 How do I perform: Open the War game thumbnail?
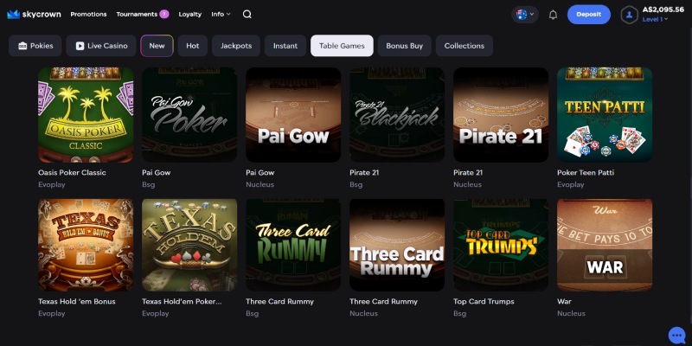coord(605,245)
